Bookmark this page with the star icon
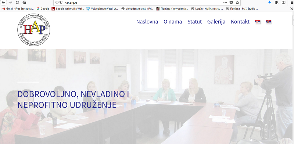The height and width of the screenshot is (144, 294). click(237, 3)
